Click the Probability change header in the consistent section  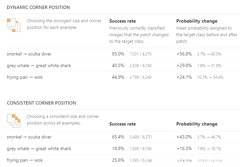[x=197, y=124]
